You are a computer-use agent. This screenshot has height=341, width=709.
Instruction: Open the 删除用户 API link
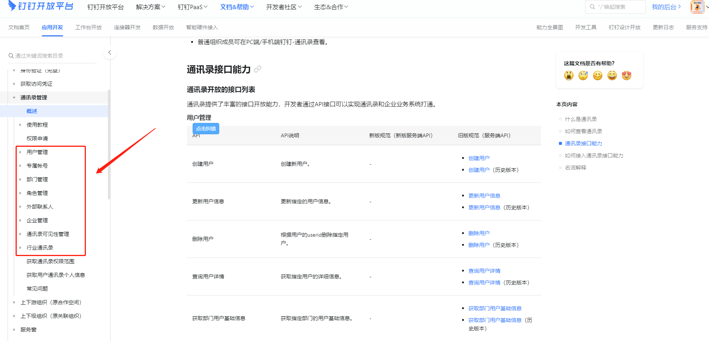pyautogui.click(x=479, y=233)
